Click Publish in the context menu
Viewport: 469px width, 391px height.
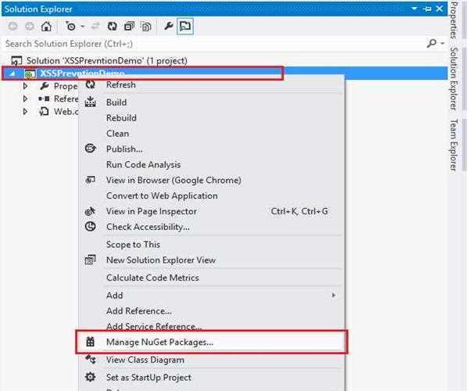124,149
